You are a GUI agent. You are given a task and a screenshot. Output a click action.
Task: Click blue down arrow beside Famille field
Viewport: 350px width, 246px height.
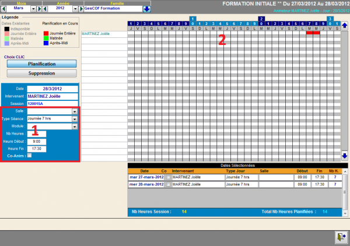click(x=146, y=9)
